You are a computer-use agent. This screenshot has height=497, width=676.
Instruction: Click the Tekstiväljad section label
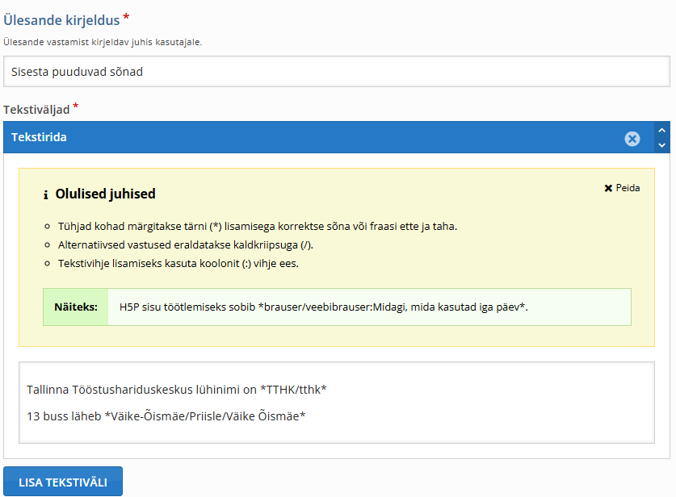pos(36,109)
